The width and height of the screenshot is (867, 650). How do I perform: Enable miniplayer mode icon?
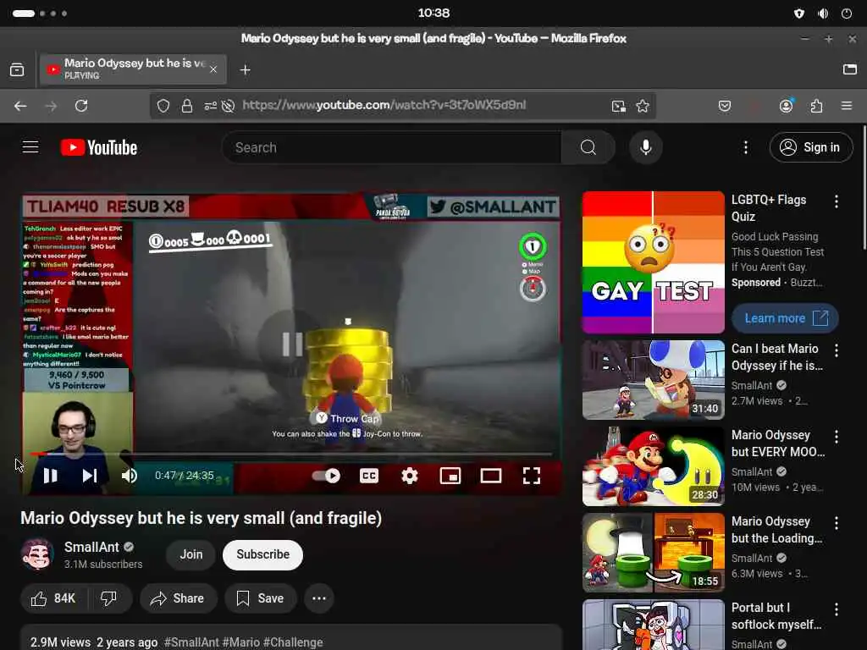[450, 476]
